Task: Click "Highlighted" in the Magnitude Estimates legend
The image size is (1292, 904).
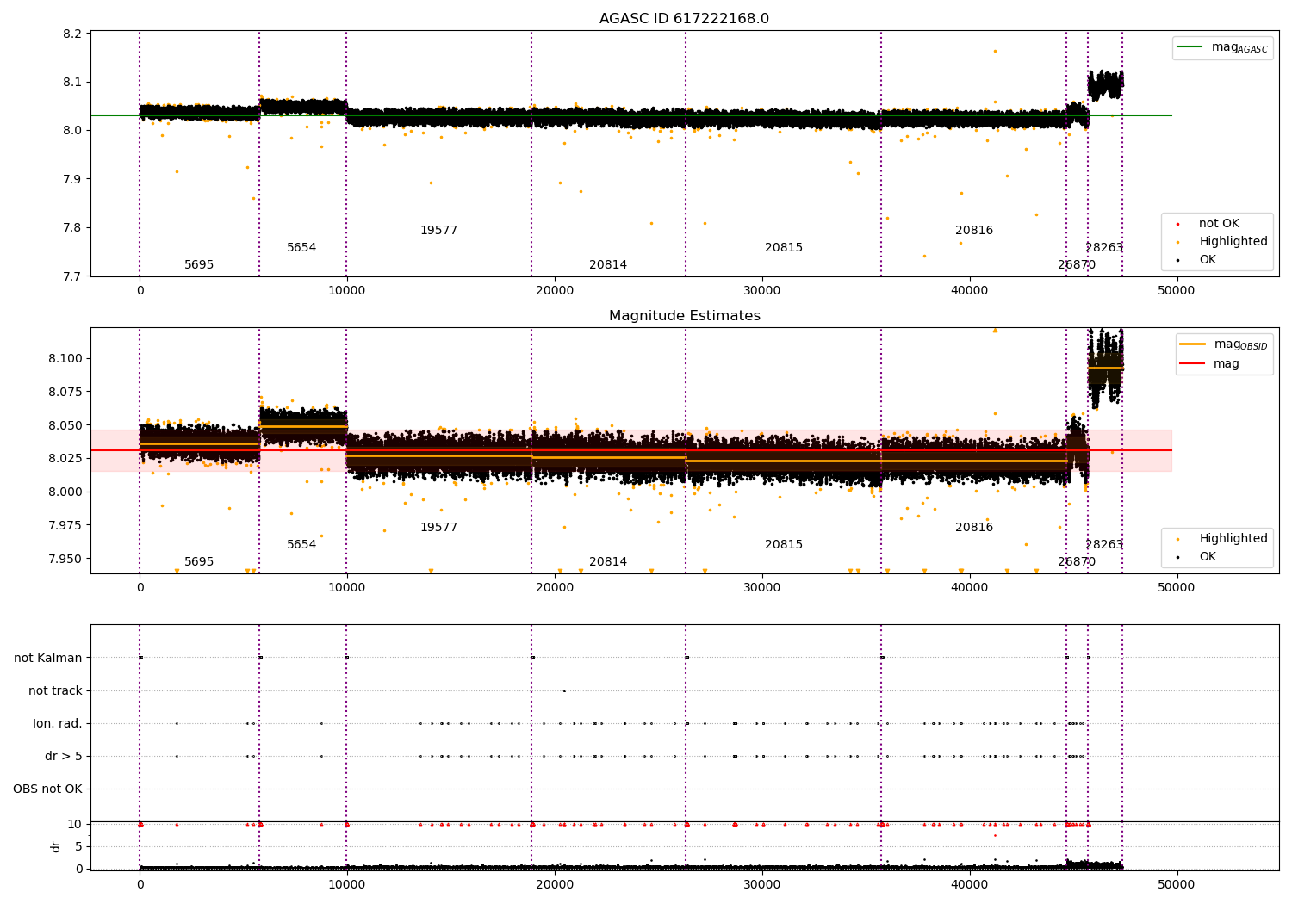Action: coord(1223,539)
